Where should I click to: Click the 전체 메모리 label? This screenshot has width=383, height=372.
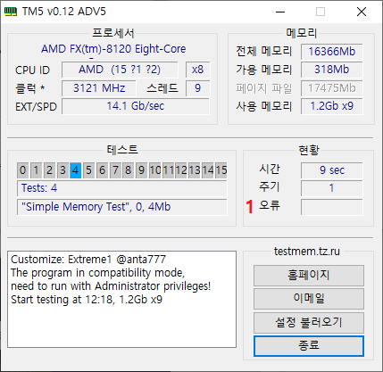tap(263, 52)
